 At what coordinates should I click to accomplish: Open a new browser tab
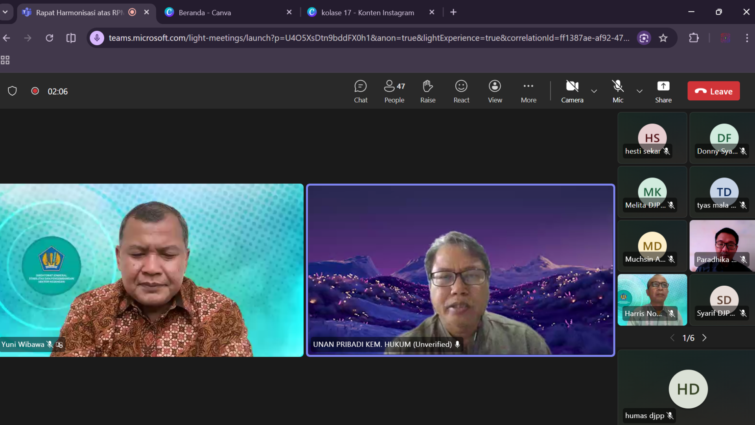453,13
